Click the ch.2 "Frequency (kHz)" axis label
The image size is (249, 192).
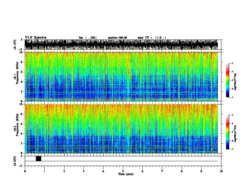point(17,125)
